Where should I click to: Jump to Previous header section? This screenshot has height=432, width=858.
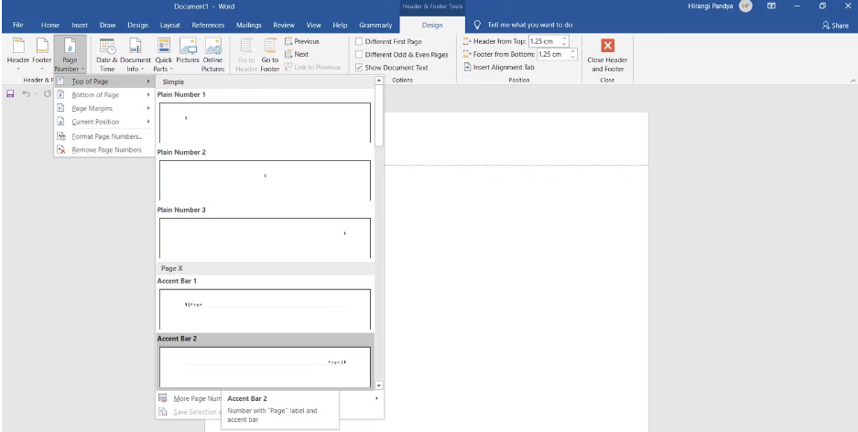tap(302, 41)
